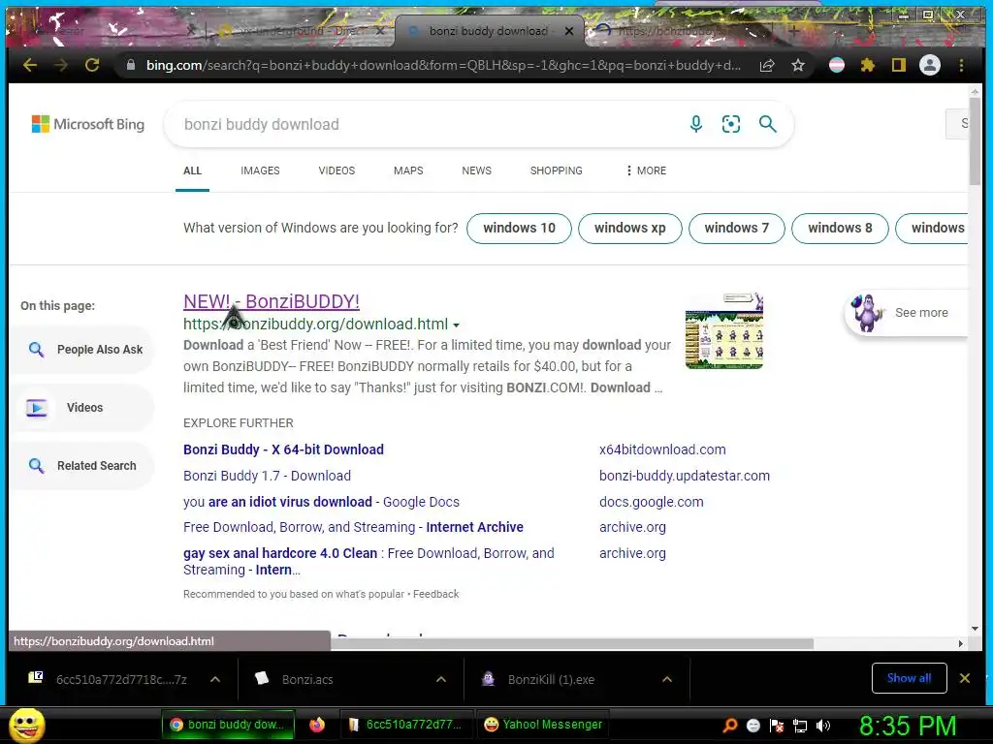The height and width of the screenshot is (744, 993).
Task: Click the vertical page scrollbar thumb
Action: [974, 141]
